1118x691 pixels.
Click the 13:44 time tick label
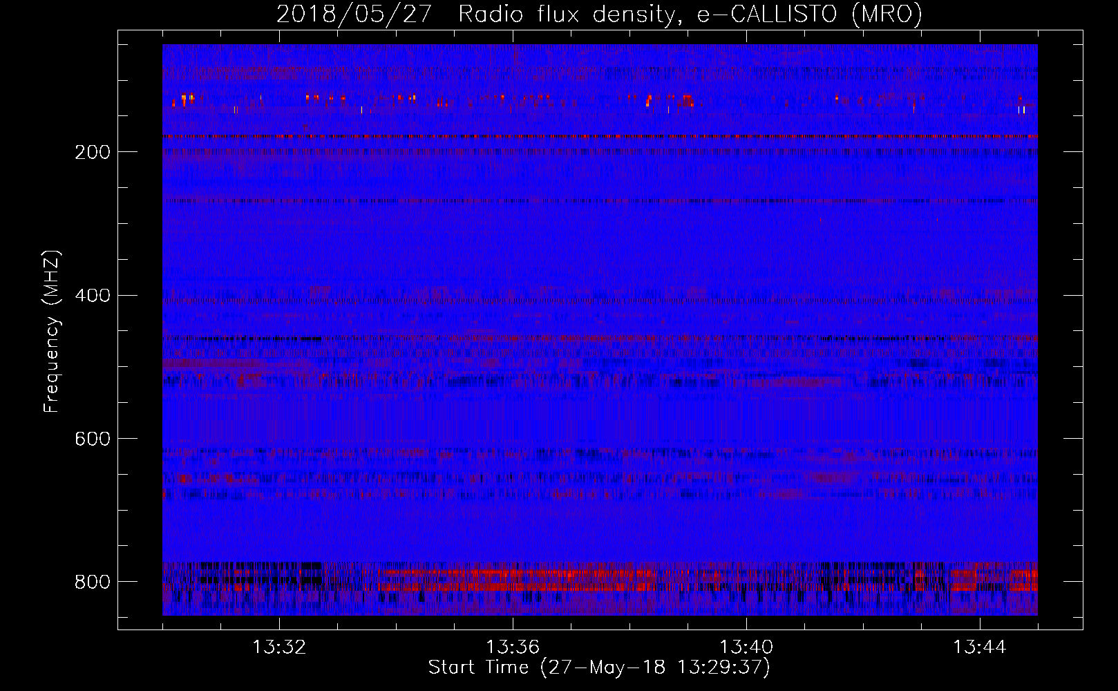(x=980, y=647)
